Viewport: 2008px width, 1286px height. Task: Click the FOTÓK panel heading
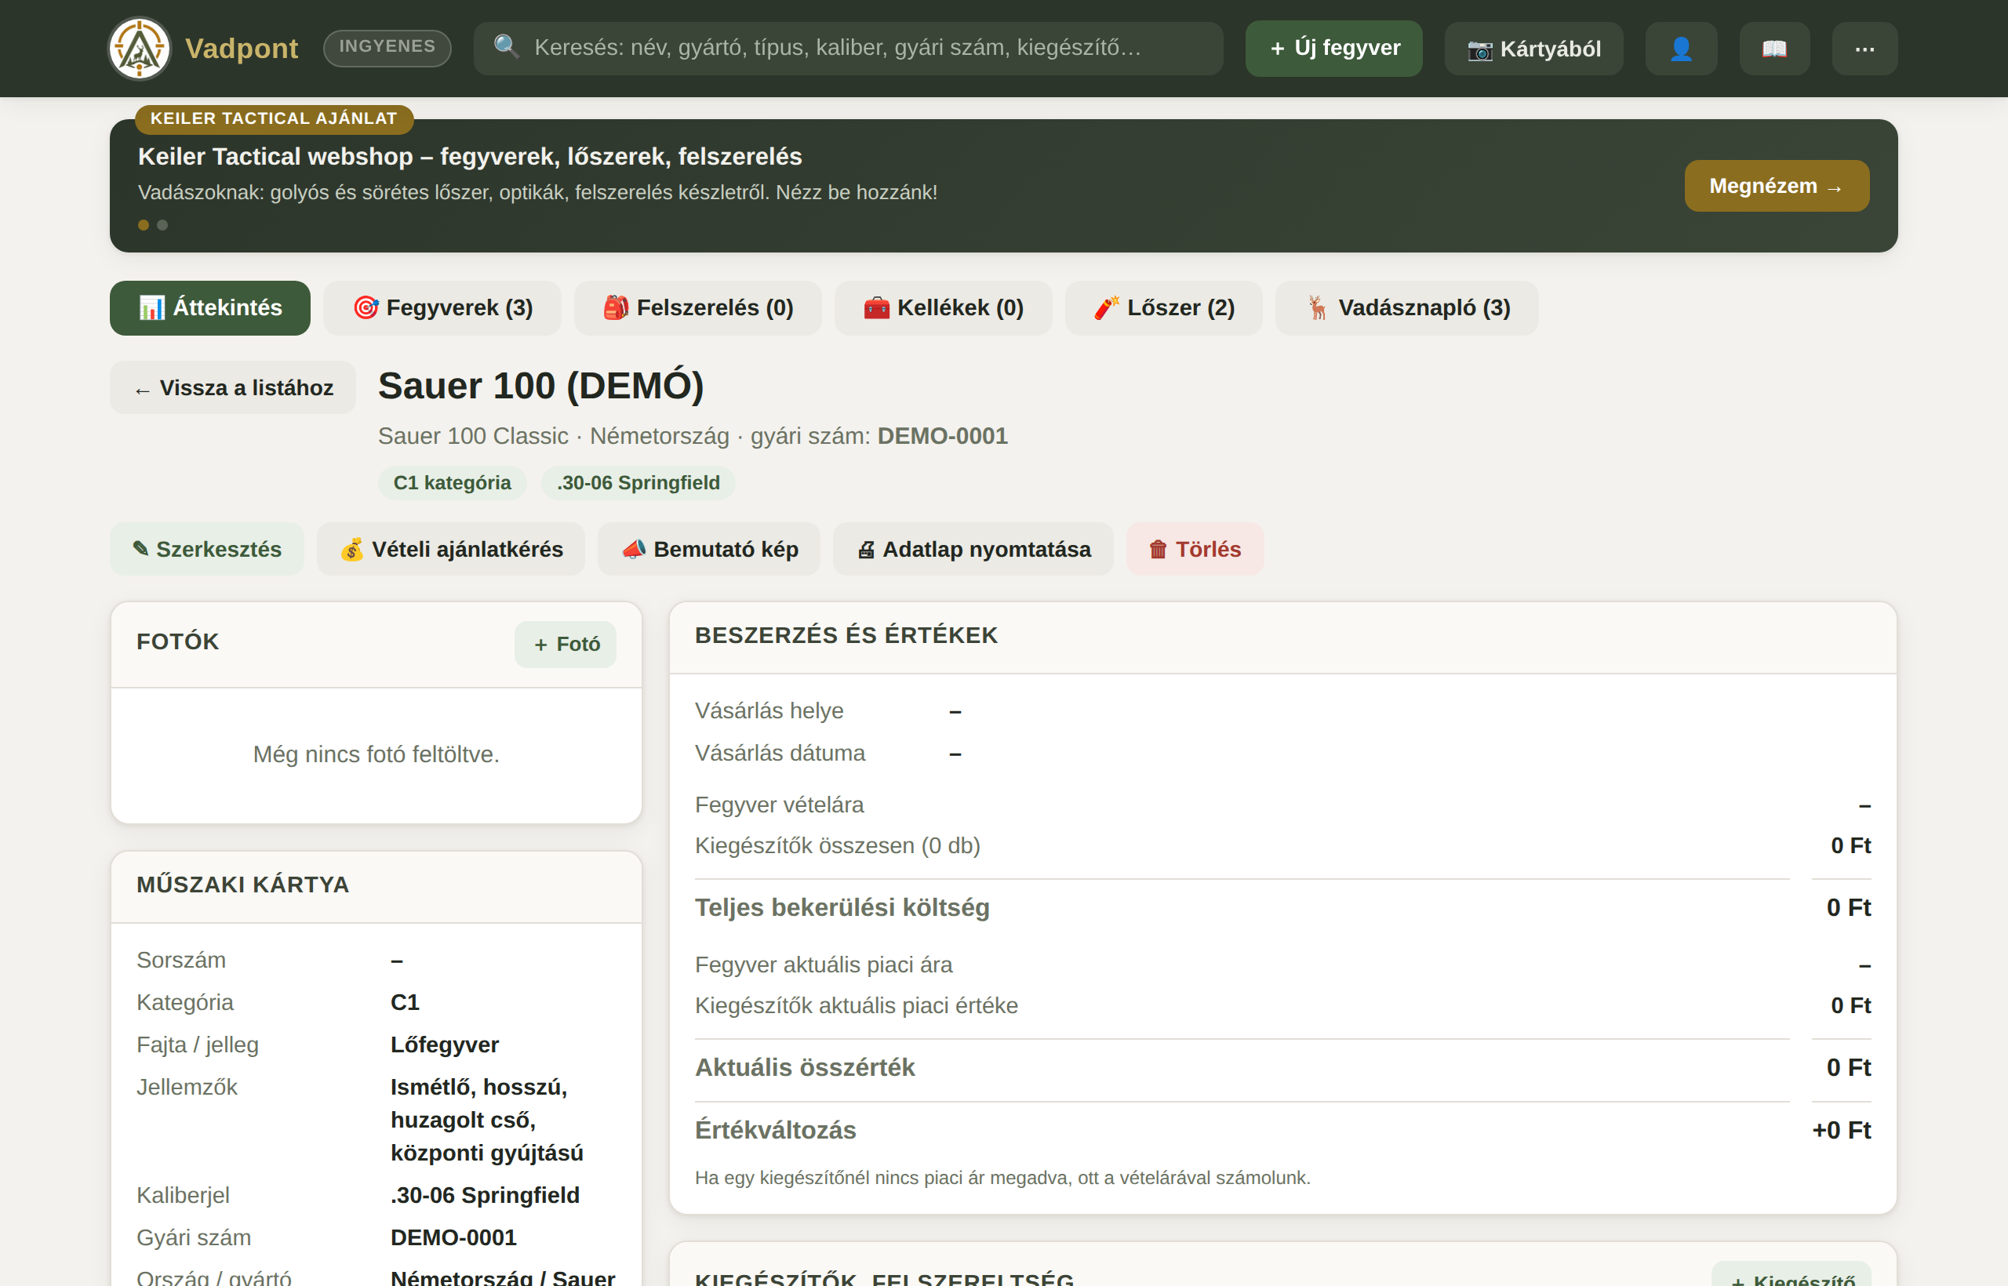(x=178, y=641)
